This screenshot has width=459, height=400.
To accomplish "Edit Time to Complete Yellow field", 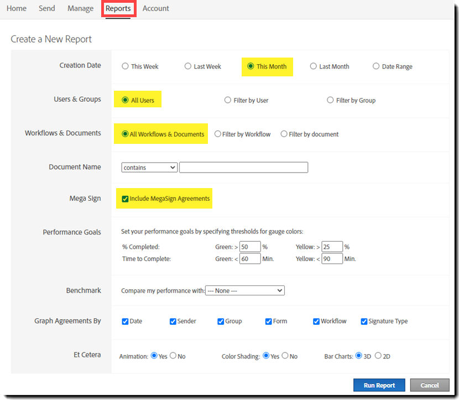I will click(332, 258).
